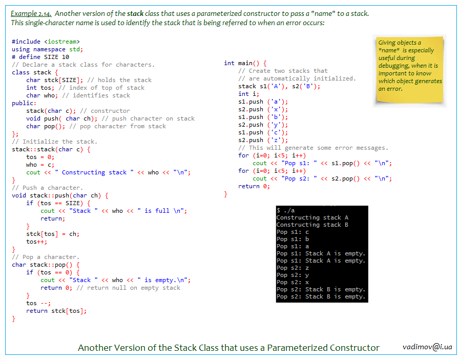Click the 'int main() {' line
The height and width of the screenshot is (359, 461).
pyautogui.click(x=245, y=63)
